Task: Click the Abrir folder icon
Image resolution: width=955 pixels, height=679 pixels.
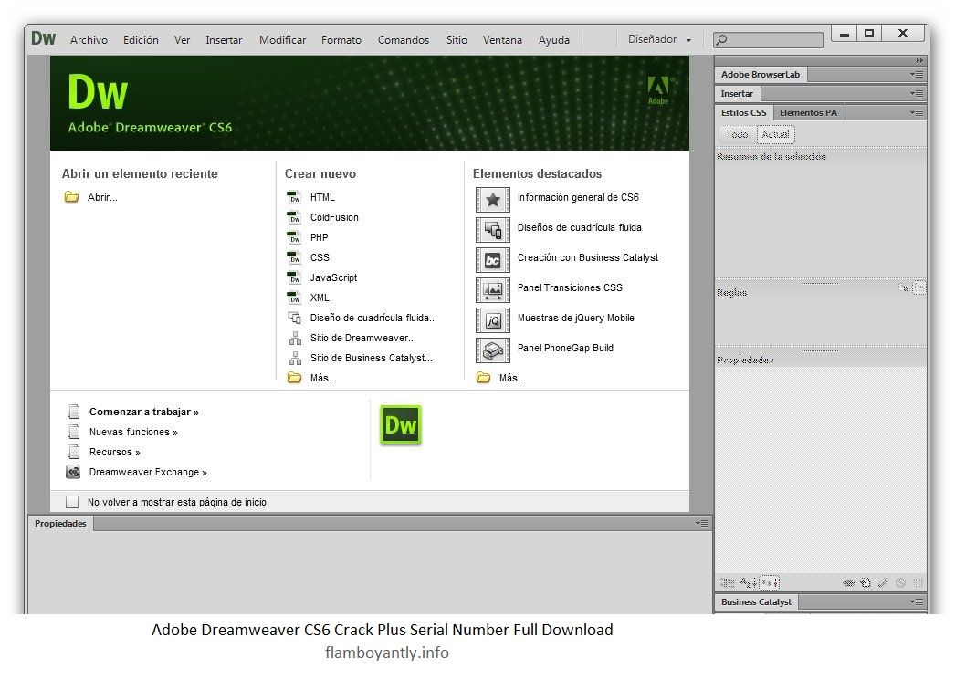Action: point(72,197)
